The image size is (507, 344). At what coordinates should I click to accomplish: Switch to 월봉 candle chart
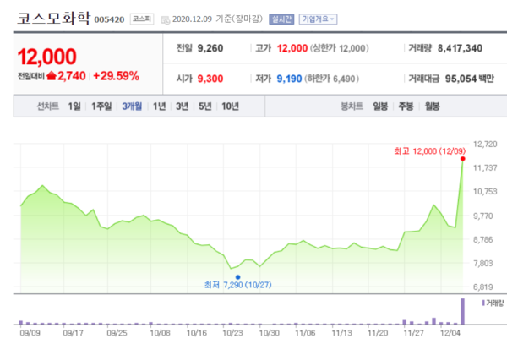pos(432,106)
